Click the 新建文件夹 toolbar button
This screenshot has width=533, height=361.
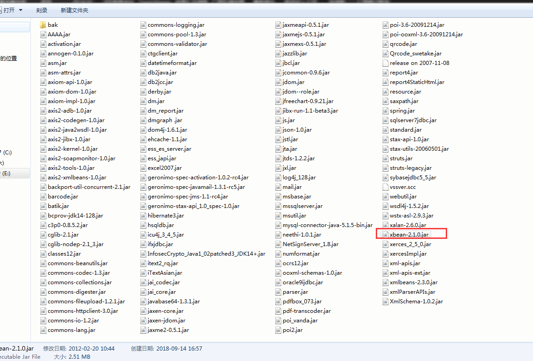(75, 10)
